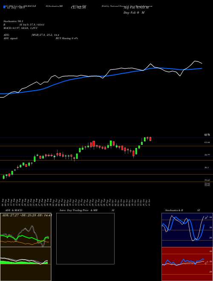Viewport: 213px width, 281px height.
Task: Open the red RSI chart panel
Action: point(187,264)
